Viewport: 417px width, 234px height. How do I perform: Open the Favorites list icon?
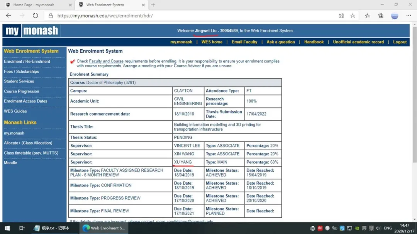pyautogui.click(x=367, y=16)
